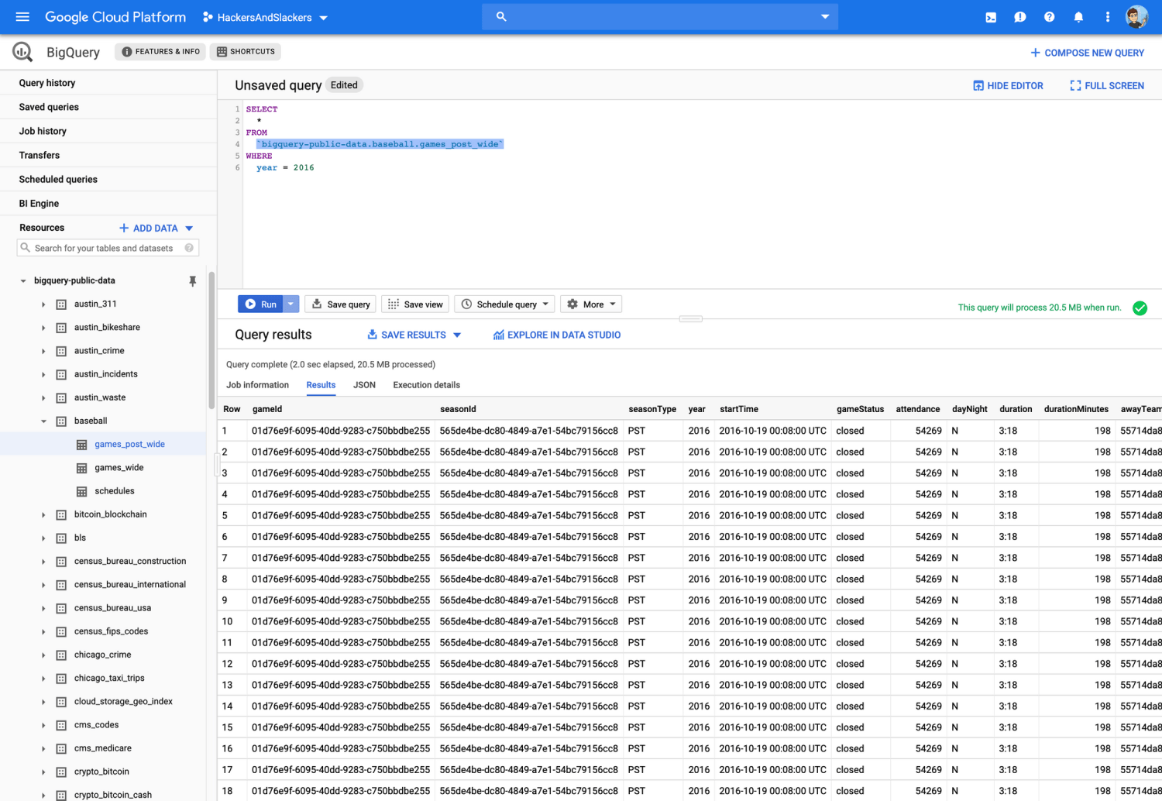Click the query validation green checkmark

pyautogui.click(x=1140, y=308)
